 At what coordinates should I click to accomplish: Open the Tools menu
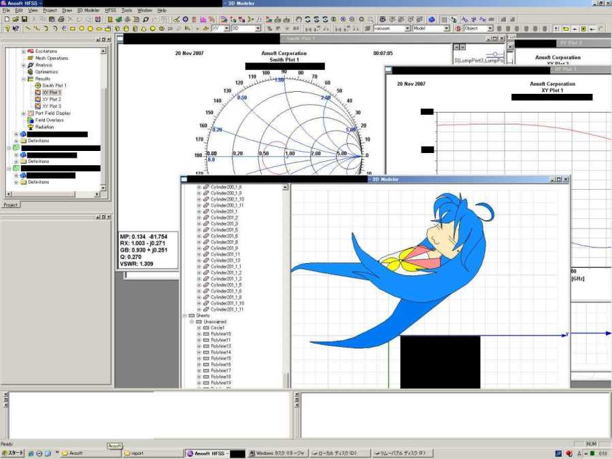point(127,10)
